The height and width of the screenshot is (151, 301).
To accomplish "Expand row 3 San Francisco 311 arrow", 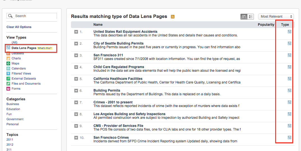I will (76, 55).
